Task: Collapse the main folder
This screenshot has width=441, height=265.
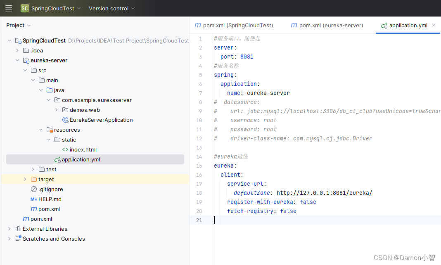Action: (33, 80)
